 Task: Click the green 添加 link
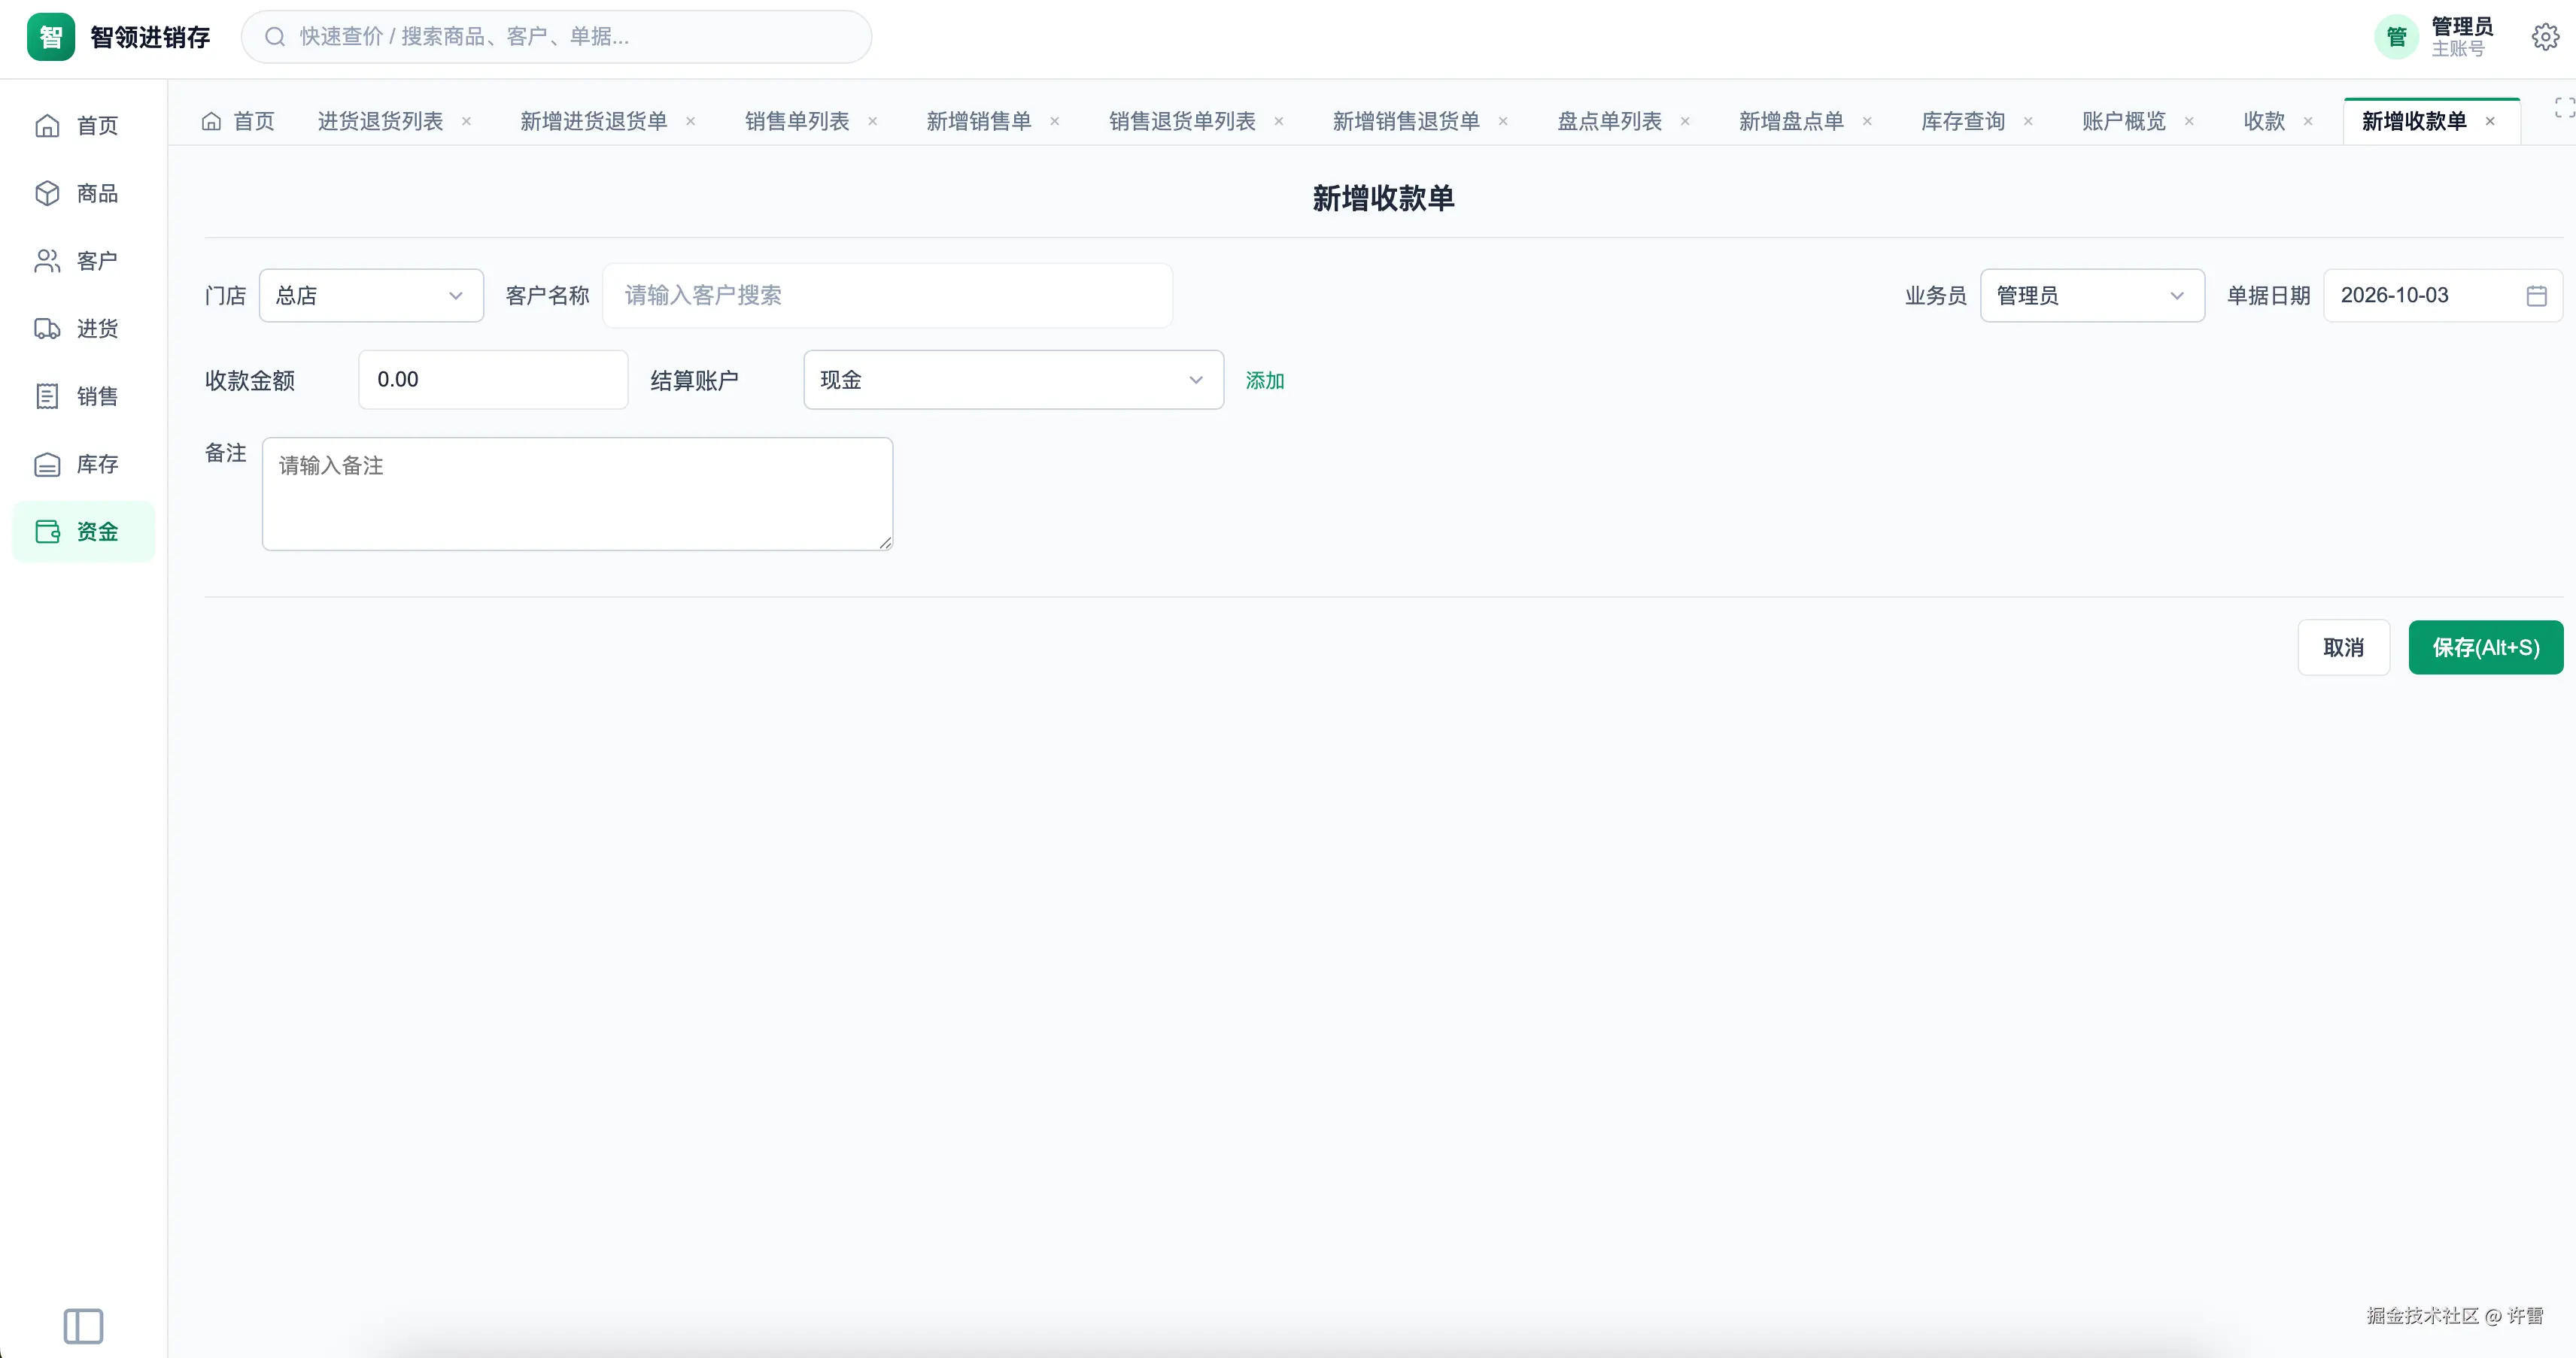1264,380
